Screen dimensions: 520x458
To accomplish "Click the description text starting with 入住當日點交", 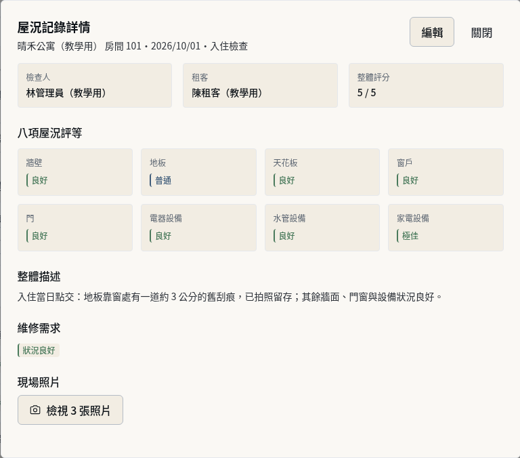I will coord(230,297).
